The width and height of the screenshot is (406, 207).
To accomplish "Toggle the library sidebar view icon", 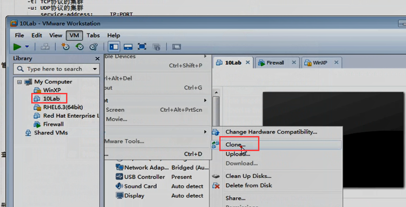I will coord(114,47).
